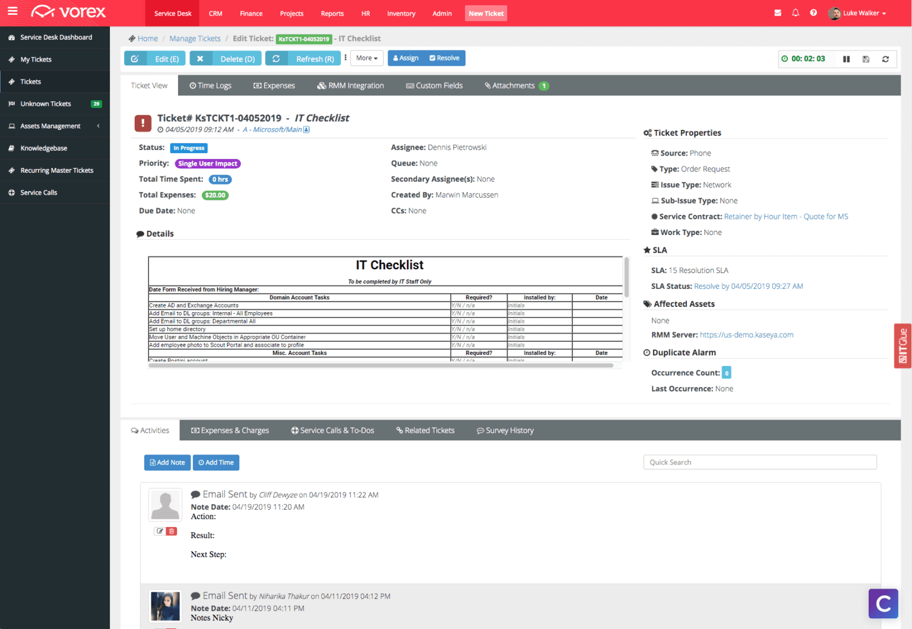Select the Expenses & Charges tab
912x629 pixels.
230,430
